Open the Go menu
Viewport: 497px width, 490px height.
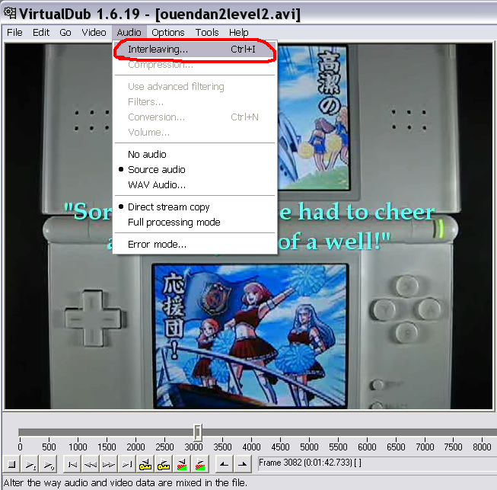65,32
